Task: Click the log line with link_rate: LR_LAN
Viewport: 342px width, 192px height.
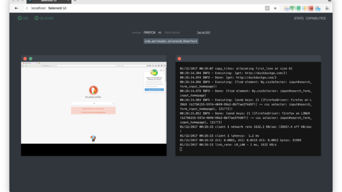Action: [228, 145]
